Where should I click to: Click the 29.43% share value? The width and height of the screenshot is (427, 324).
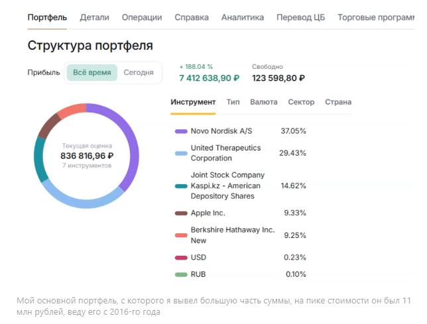[x=293, y=153]
